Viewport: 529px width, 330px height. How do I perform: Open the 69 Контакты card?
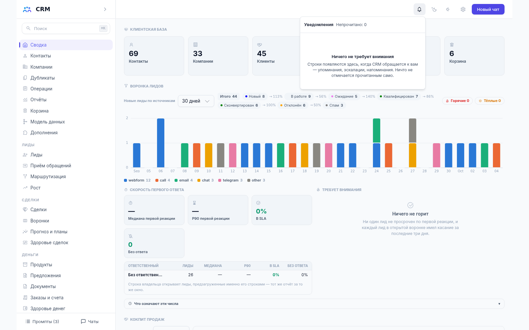(154, 56)
